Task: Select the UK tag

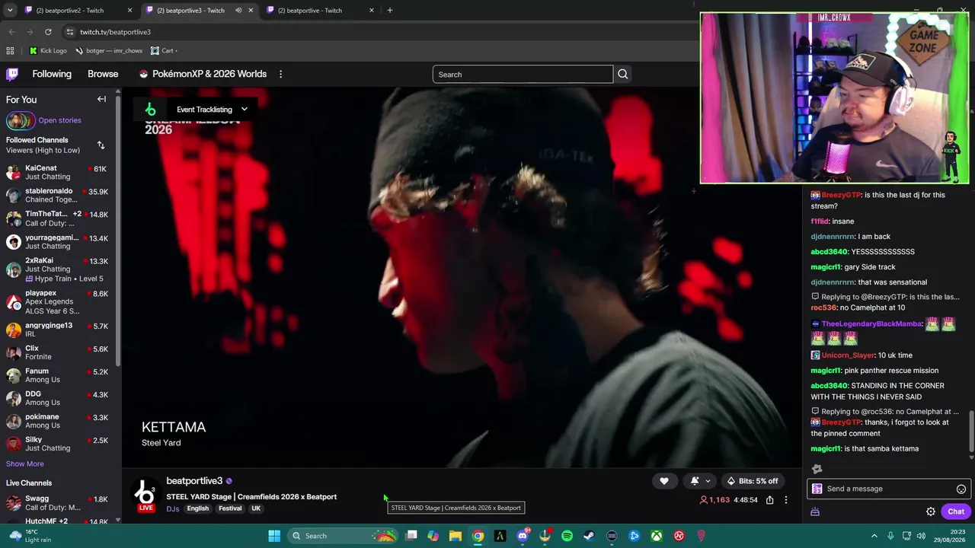Action: tap(256, 508)
